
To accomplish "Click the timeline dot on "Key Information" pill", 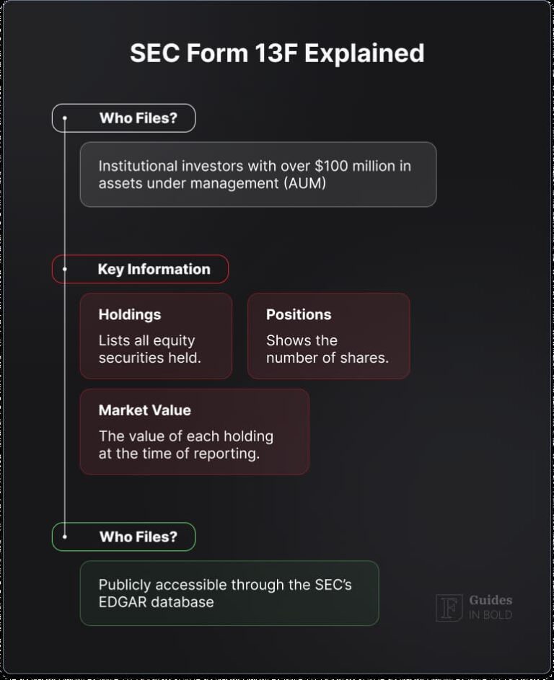I will (65, 269).
